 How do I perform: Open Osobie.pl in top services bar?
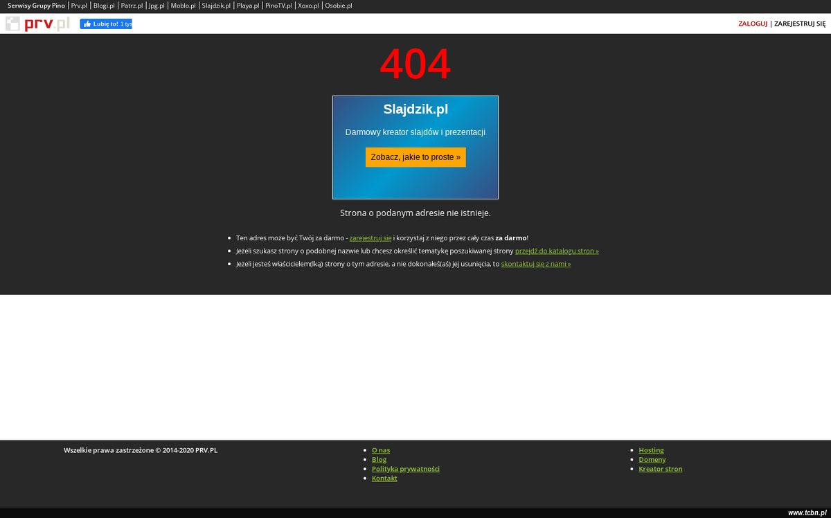[x=339, y=6]
